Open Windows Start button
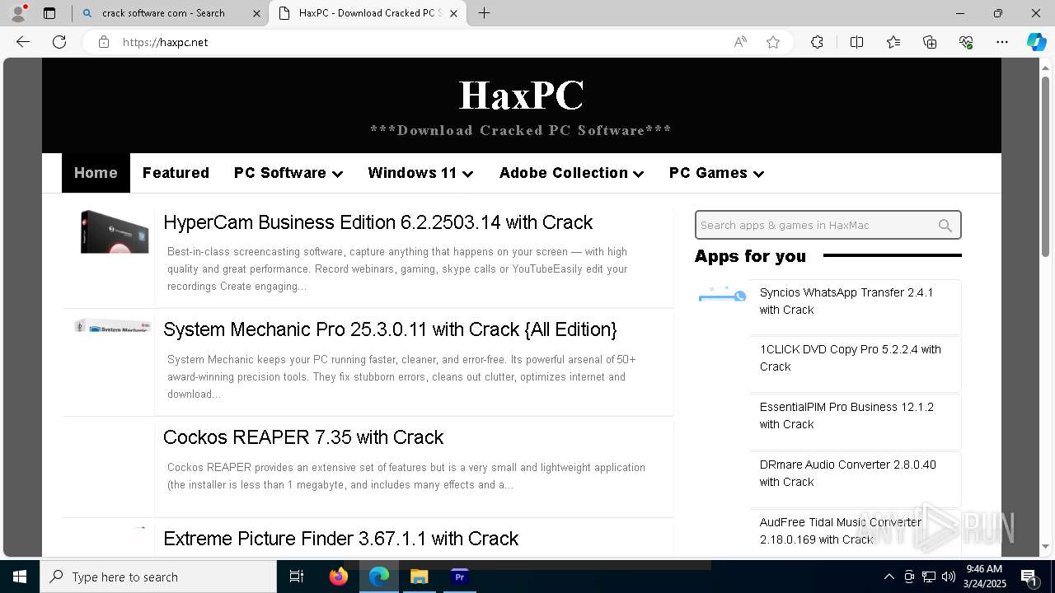The height and width of the screenshot is (593, 1055). tap(20, 577)
